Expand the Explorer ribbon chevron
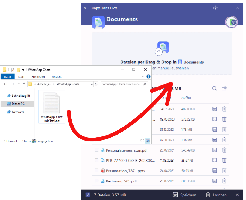Screen dimensions: 246x200 pyautogui.click(x=143, y=76)
